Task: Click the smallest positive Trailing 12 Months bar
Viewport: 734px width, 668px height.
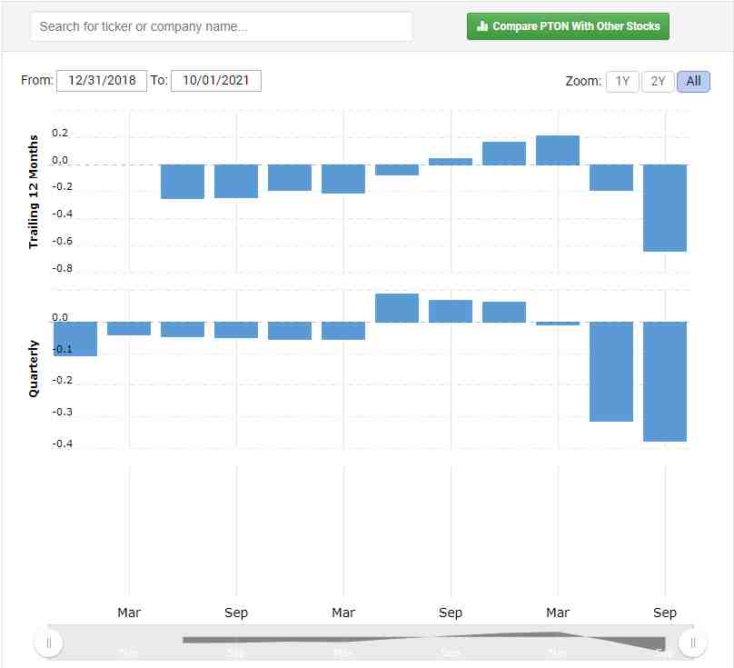Action: [x=451, y=162]
